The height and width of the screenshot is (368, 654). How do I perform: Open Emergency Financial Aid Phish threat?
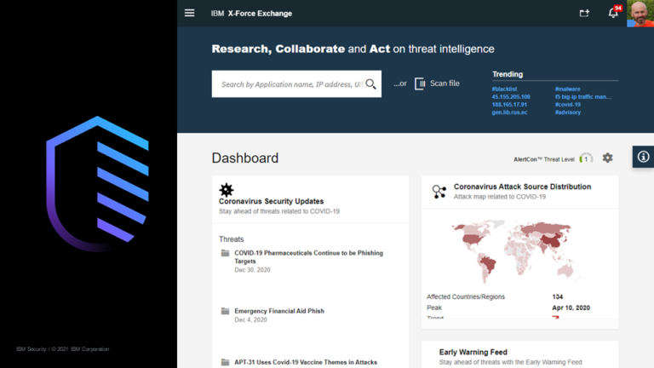point(279,311)
